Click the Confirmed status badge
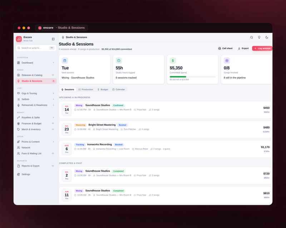 (118, 105)
